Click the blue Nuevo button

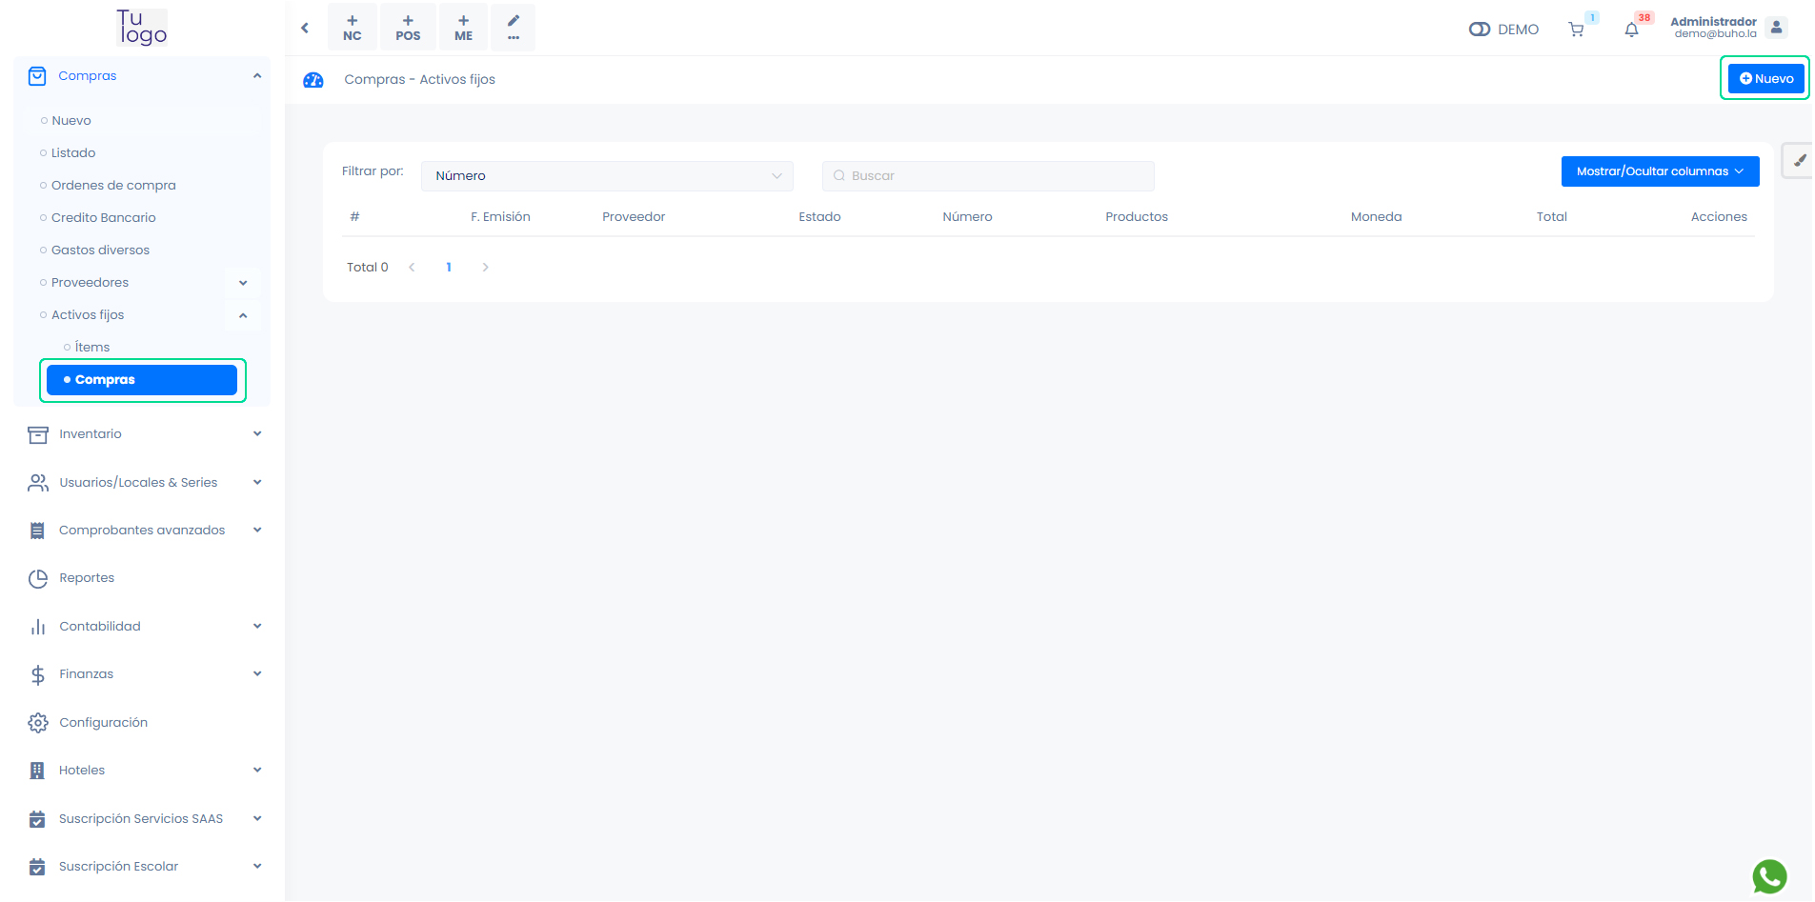pyautogui.click(x=1765, y=79)
